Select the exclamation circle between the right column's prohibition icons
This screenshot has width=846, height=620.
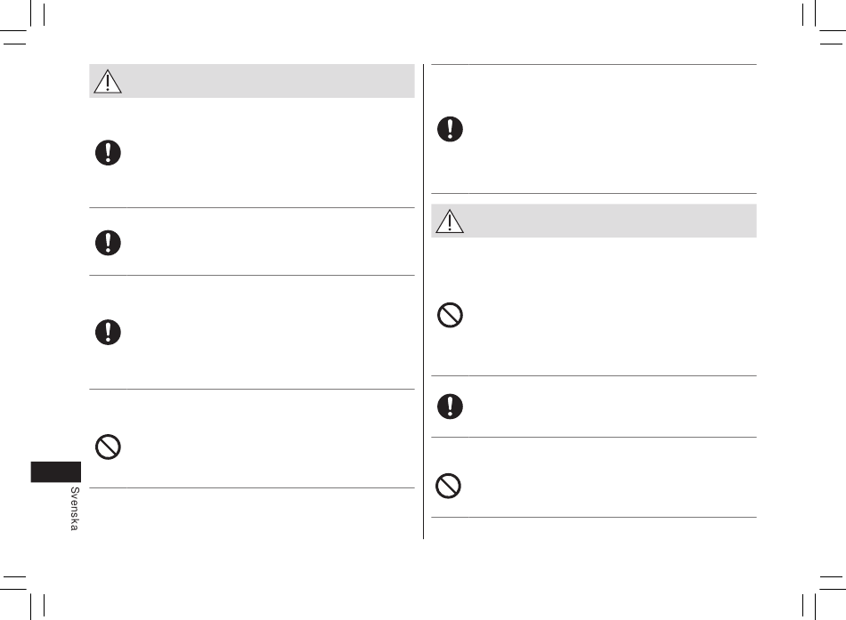[x=450, y=406]
